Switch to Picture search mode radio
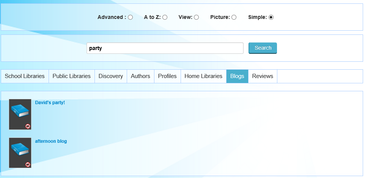This screenshot has height=178, width=365. coord(234,17)
